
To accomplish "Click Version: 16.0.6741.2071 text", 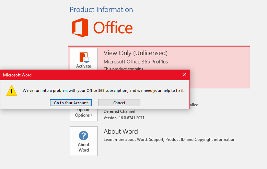I will point(124,118).
